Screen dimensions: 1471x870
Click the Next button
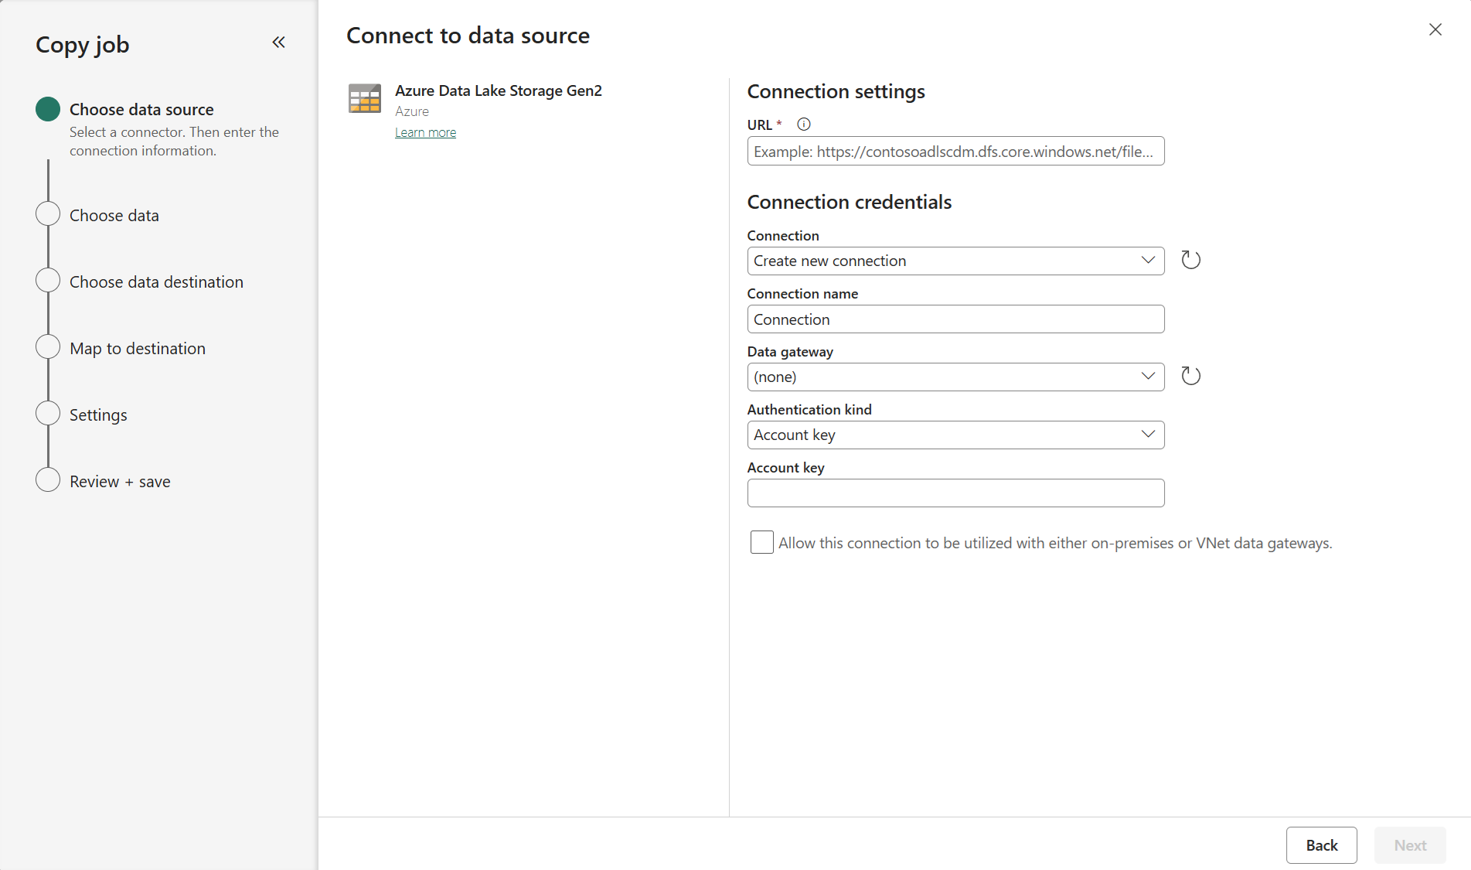pos(1410,845)
